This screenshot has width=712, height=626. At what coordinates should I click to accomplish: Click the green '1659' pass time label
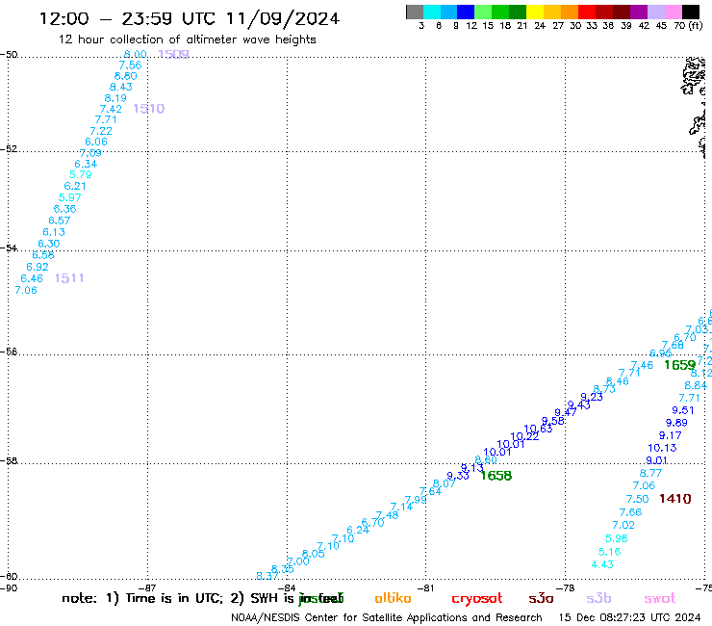pyautogui.click(x=679, y=365)
